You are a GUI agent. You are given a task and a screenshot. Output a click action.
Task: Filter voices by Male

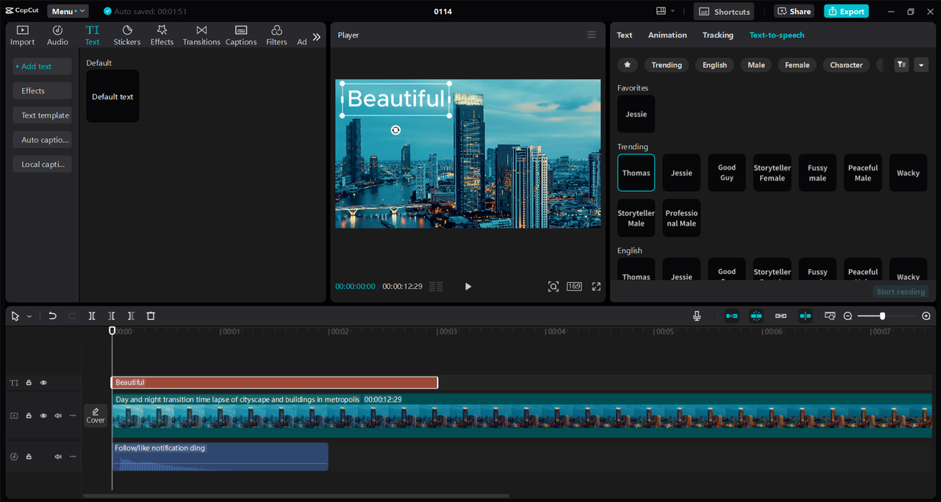756,65
